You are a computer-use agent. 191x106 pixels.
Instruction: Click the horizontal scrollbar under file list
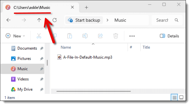(93, 91)
